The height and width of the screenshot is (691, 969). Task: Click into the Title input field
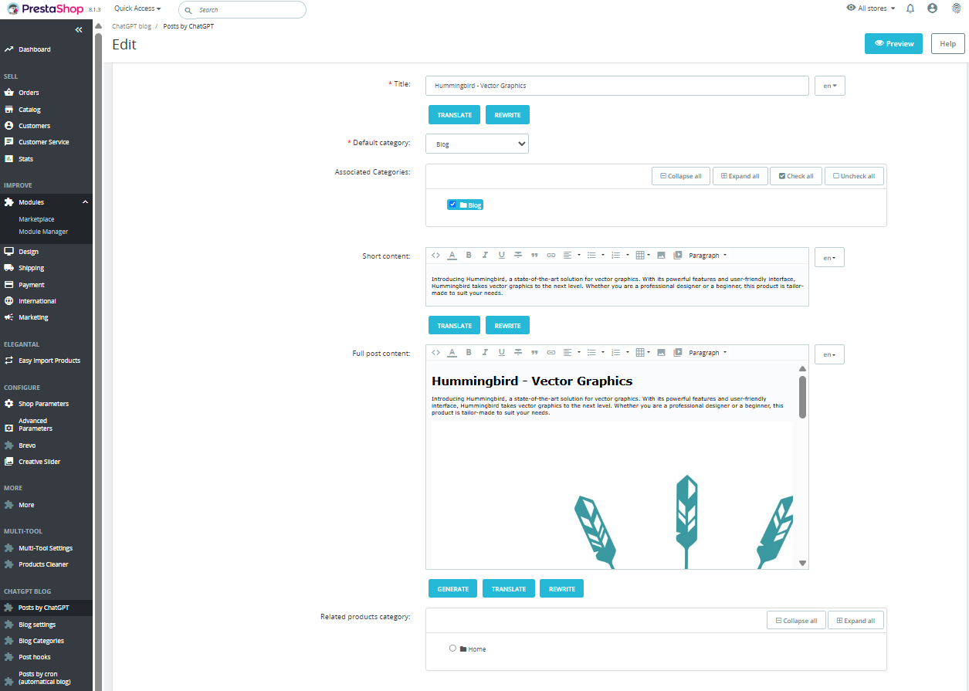point(617,86)
